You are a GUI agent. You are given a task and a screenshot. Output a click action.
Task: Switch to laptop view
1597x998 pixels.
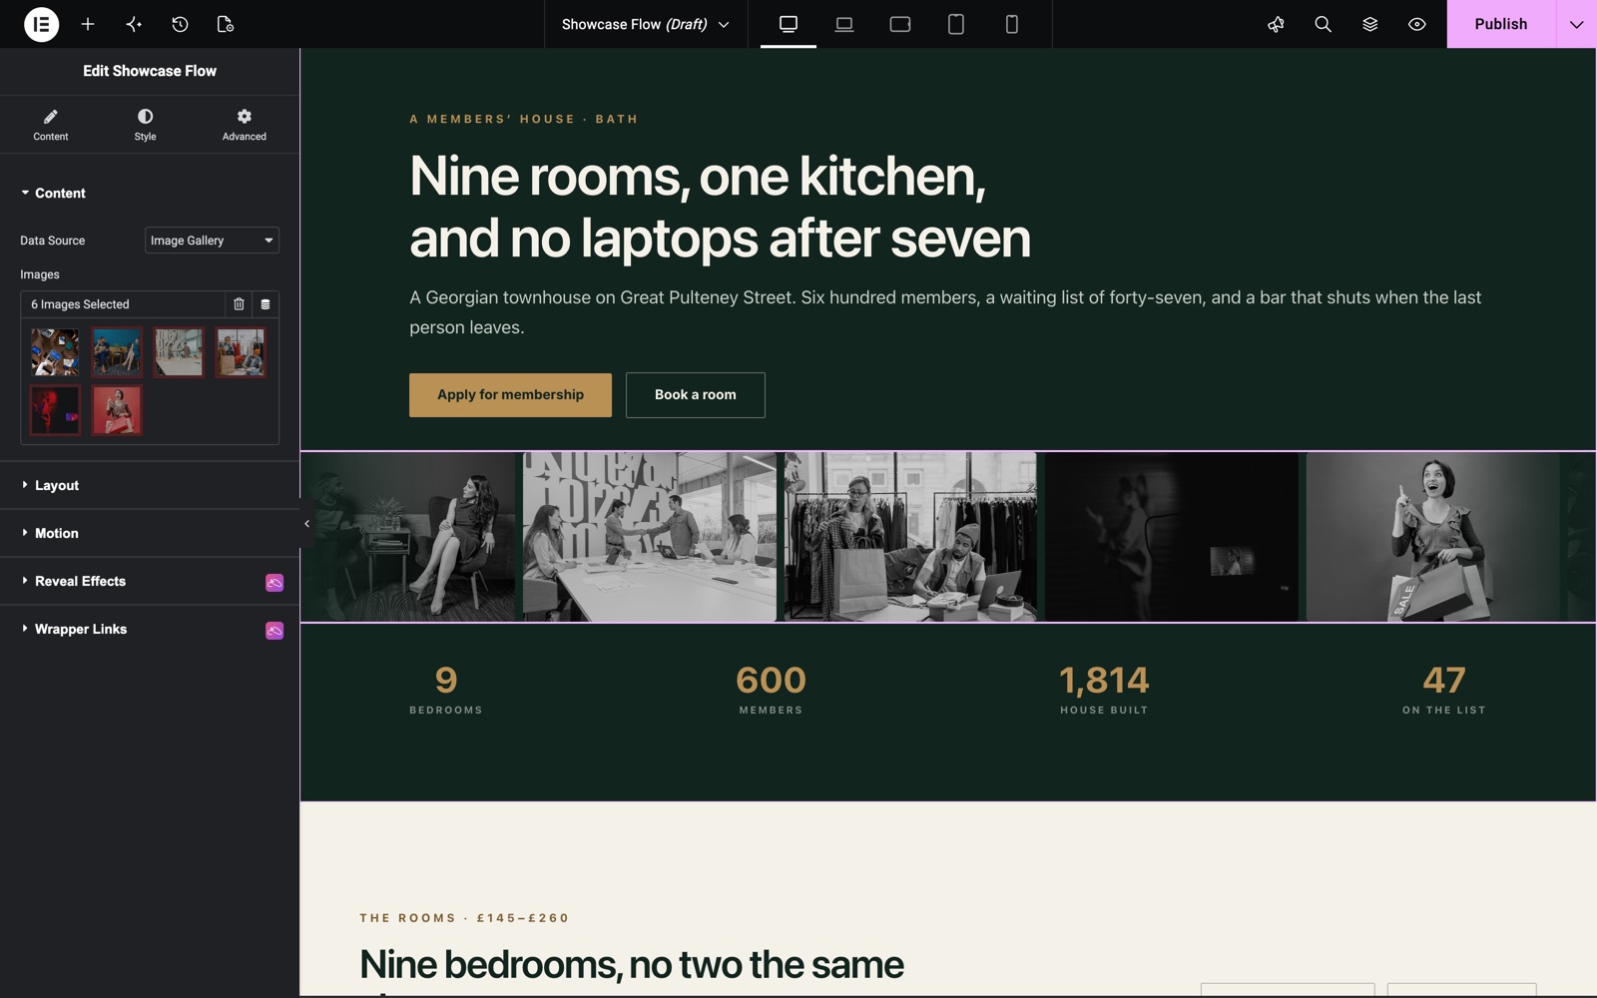(x=844, y=24)
